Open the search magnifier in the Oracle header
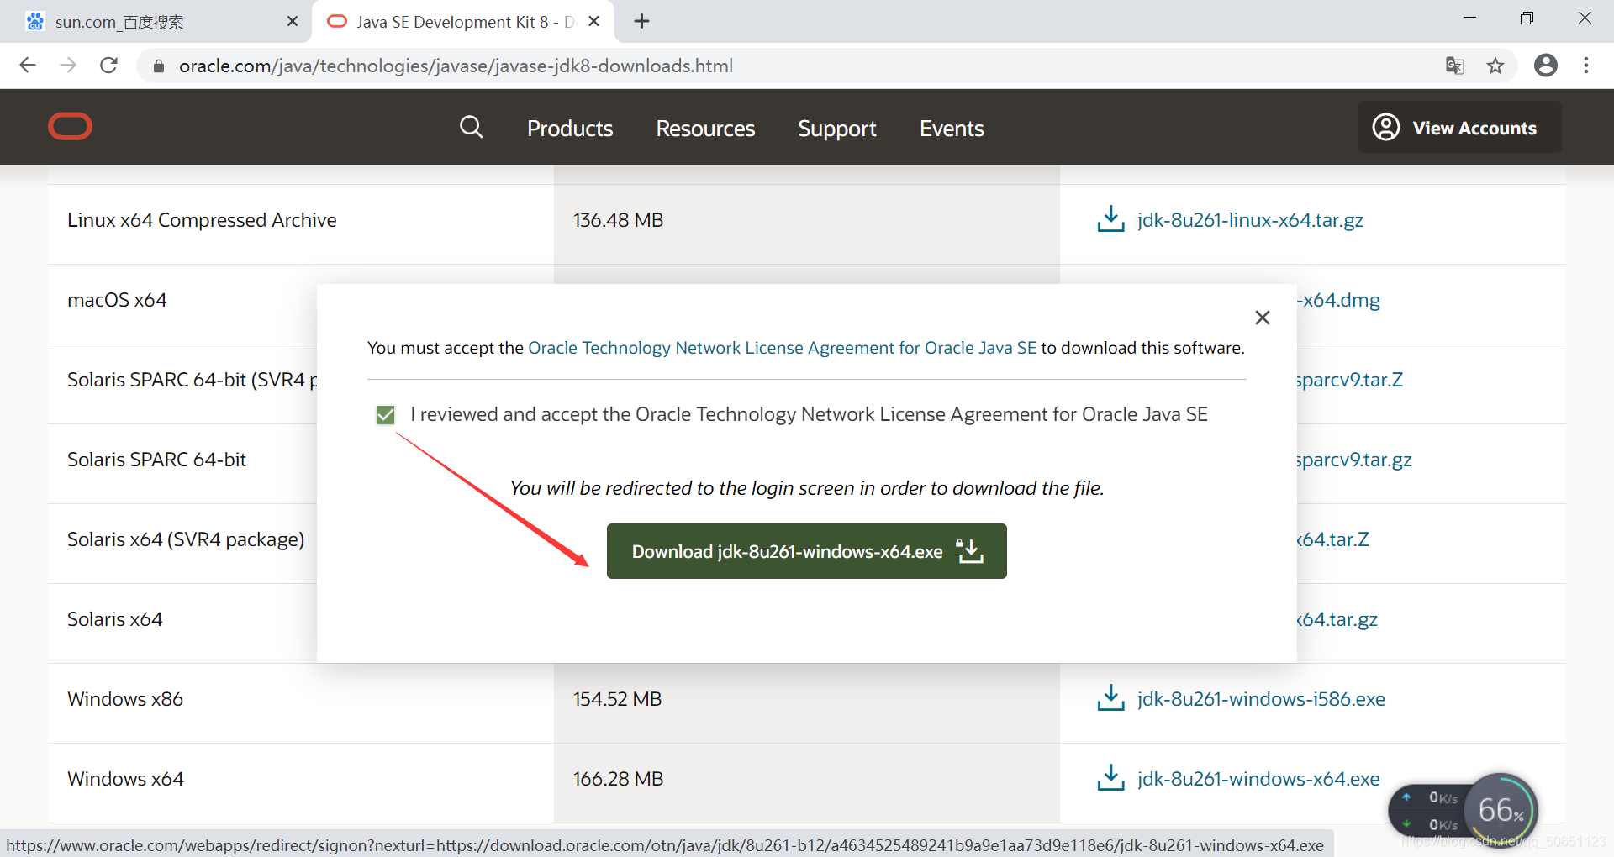This screenshot has height=857, width=1614. (472, 128)
